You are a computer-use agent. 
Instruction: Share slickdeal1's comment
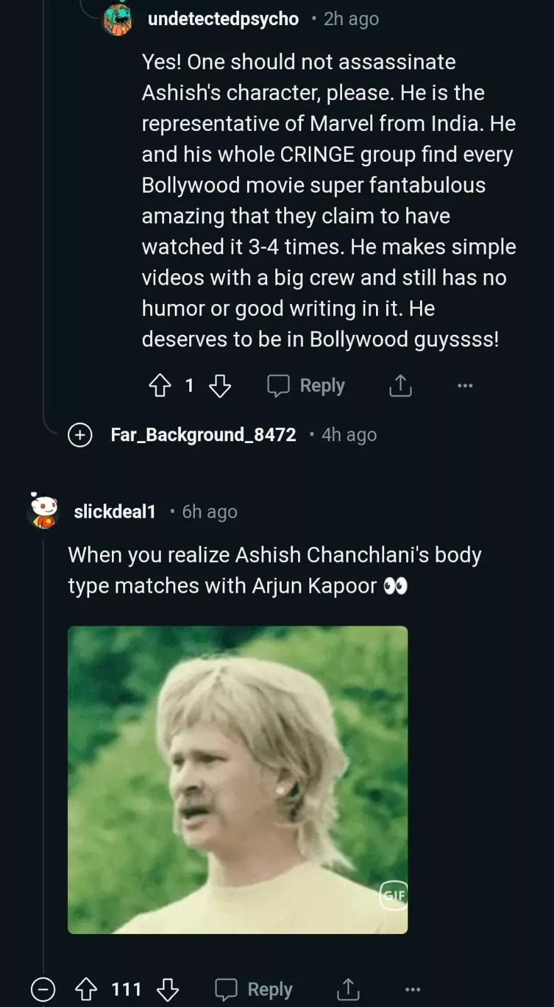348,989
